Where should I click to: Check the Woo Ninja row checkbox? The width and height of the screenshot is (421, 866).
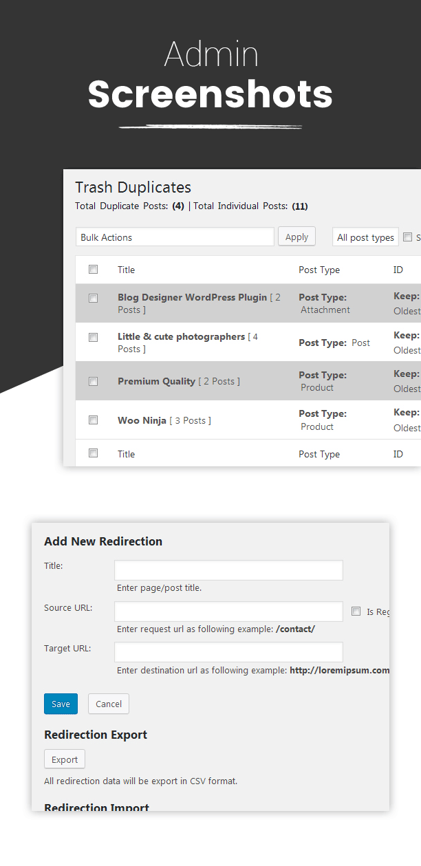pos(93,420)
